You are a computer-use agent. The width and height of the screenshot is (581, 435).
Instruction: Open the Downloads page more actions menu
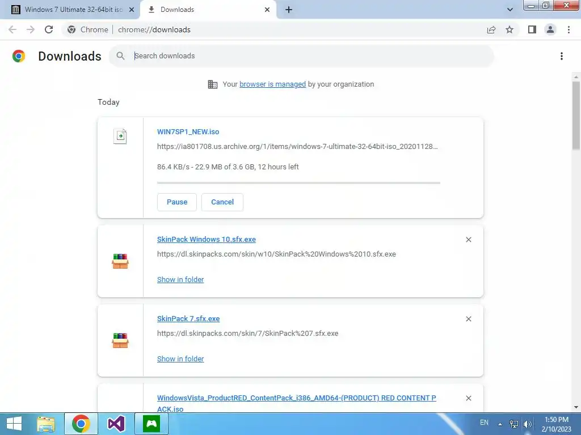[x=562, y=56]
